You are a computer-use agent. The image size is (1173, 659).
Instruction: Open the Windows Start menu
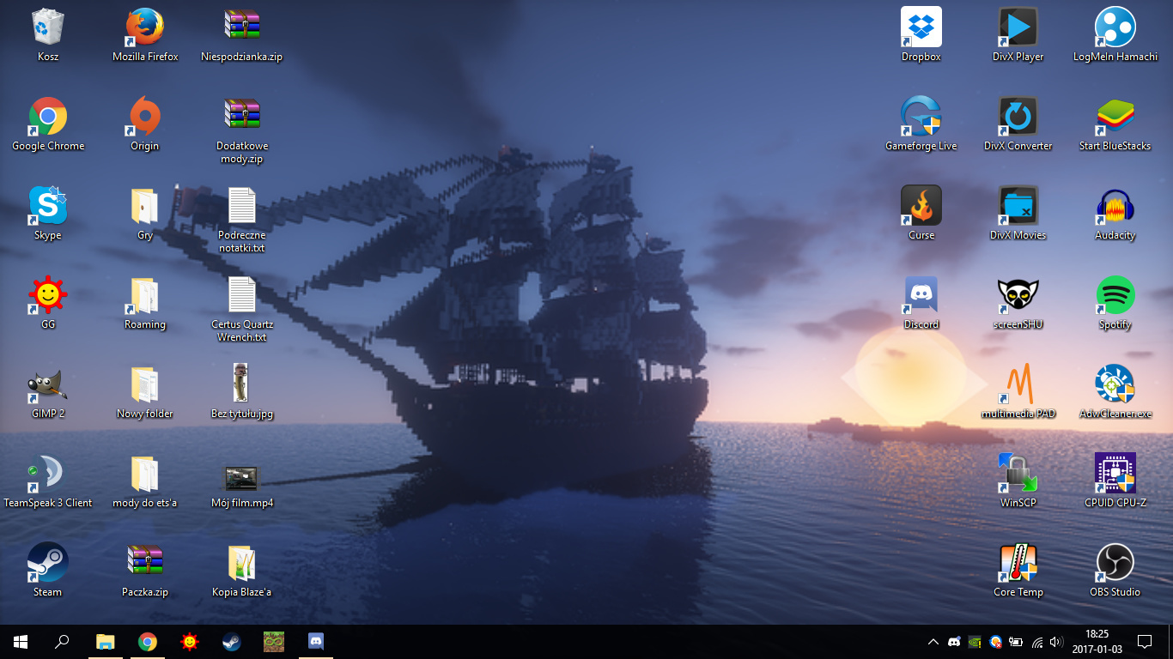[21, 642]
